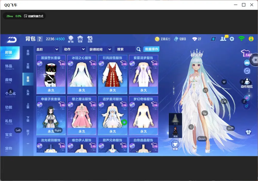Select the 黑猫警长套装 outfit card
Viewport: 258px width, 181px height.
51,74
